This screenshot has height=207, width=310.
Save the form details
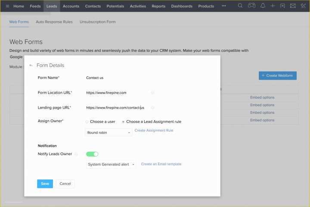pos(45,184)
